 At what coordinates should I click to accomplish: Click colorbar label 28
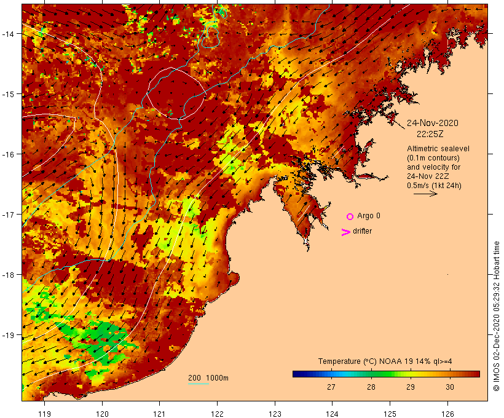(371, 387)
